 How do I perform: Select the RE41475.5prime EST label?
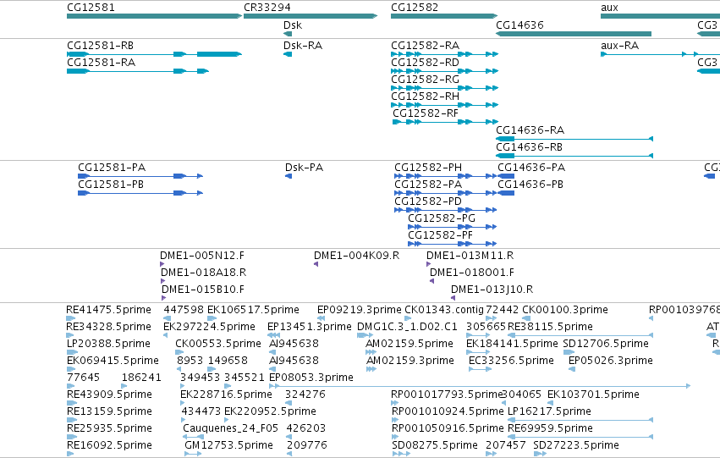click(x=109, y=310)
